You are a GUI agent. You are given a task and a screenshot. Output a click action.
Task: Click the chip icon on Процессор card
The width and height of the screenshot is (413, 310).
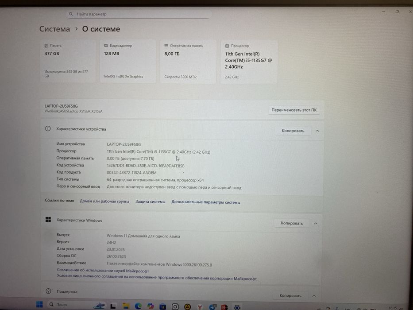click(227, 46)
